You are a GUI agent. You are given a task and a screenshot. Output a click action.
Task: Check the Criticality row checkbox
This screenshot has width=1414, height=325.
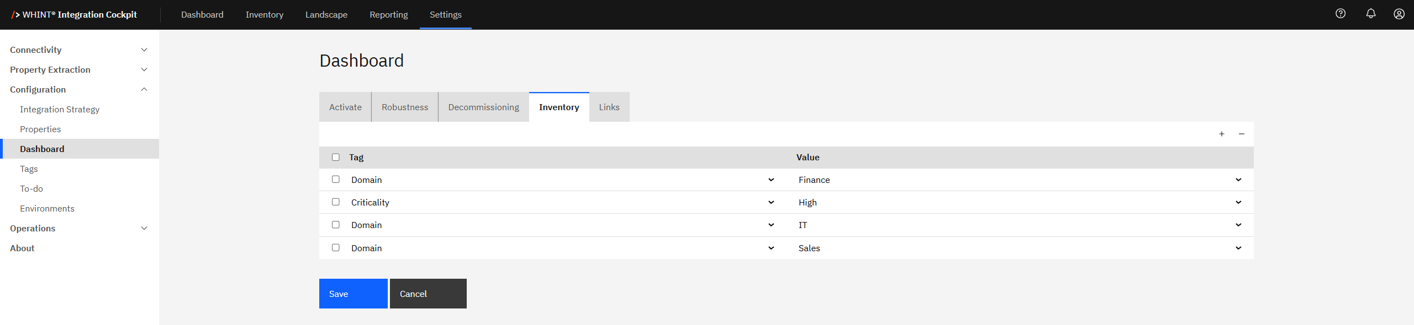point(335,202)
